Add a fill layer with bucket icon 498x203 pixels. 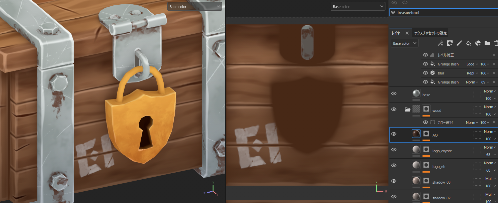(x=469, y=43)
